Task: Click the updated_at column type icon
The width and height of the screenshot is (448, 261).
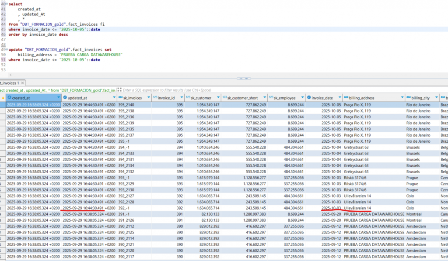Action: pyautogui.click(x=65, y=98)
